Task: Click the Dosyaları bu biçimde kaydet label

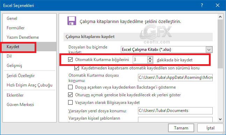Action: point(88,50)
